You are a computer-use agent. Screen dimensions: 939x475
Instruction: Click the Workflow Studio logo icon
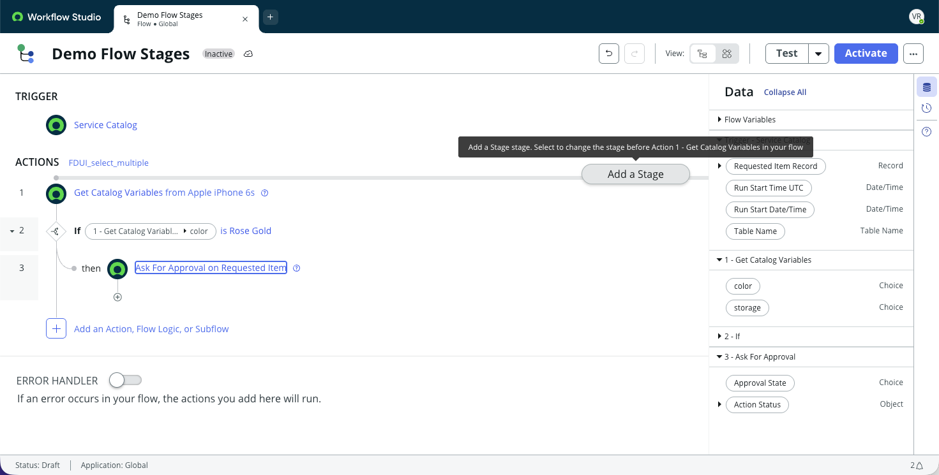coord(18,17)
